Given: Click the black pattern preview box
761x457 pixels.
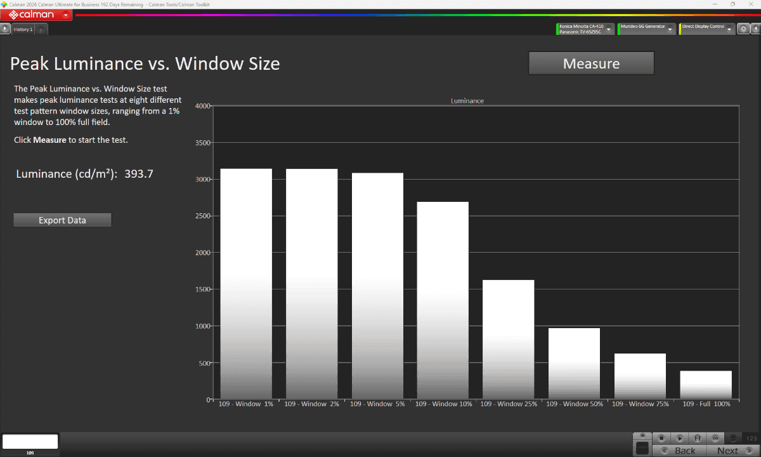Looking at the screenshot, I should tap(642, 448).
